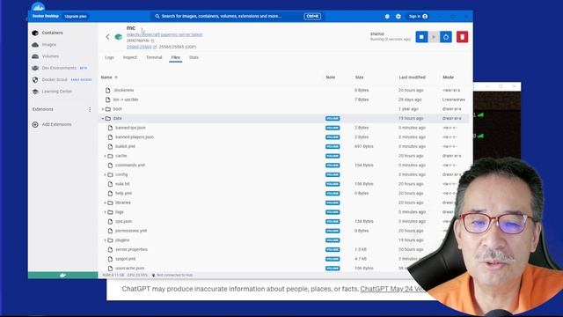Open the Extensions three-dot menu

[90, 109]
